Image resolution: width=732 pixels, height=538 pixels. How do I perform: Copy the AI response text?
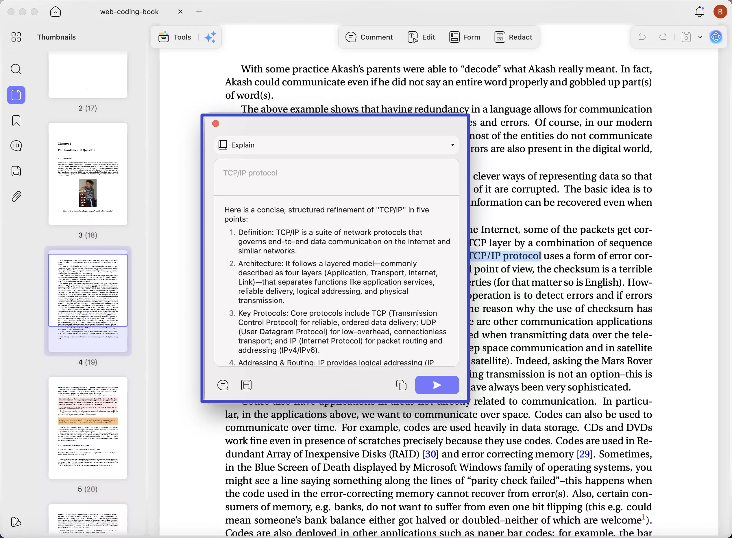click(401, 385)
